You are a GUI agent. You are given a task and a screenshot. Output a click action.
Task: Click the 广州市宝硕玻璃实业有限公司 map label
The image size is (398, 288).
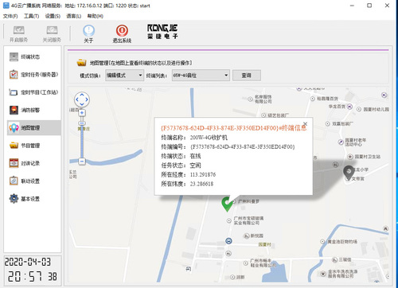(248, 220)
